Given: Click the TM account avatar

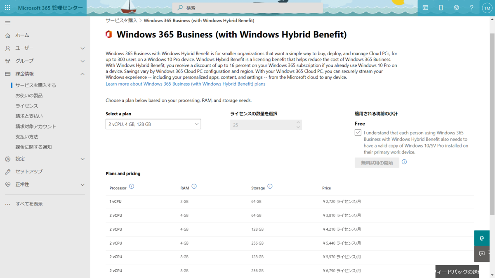Looking at the screenshot, I should coord(487,8).
